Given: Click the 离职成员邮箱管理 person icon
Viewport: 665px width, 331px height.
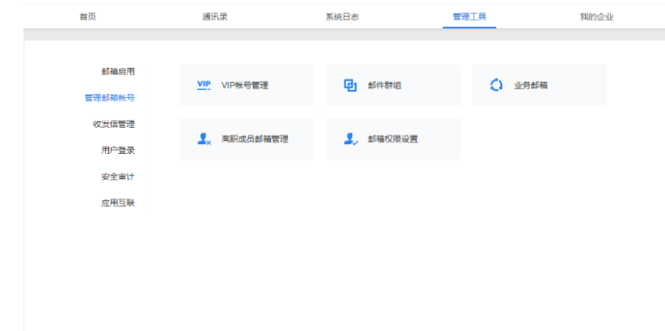Looking at the screenshot, I should (204, 139).
